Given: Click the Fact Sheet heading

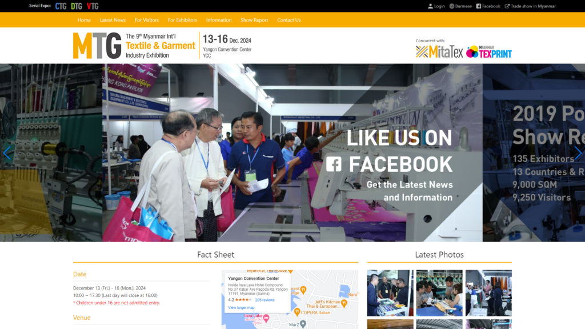Looking at the screenshot, I should coord(215,254).
